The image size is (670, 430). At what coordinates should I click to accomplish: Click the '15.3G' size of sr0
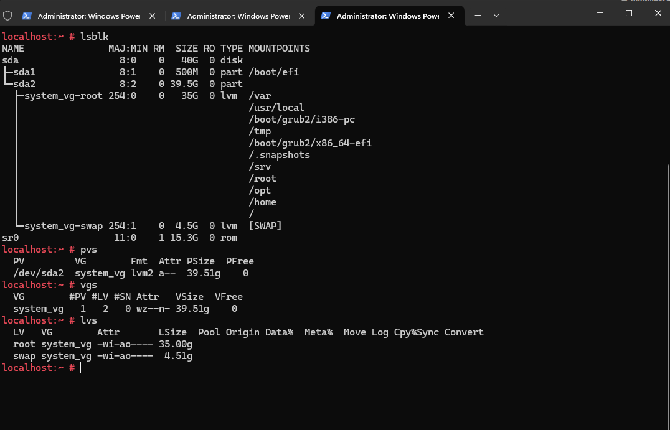[184, 238]
